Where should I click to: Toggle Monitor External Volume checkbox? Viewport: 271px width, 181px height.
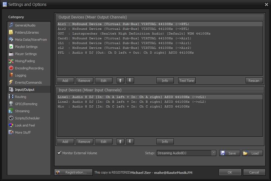(59, 153)
